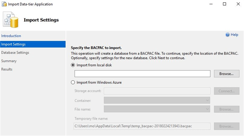Click Browse beside the Temporary file name

[x=226, y=126]
